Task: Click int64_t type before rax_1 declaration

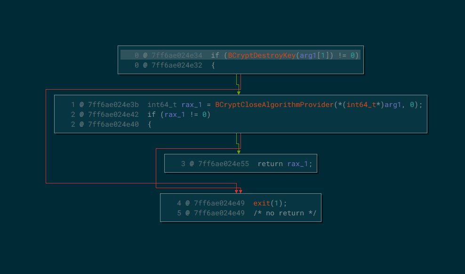Action: pyautogui.click(x=162, y=105)
